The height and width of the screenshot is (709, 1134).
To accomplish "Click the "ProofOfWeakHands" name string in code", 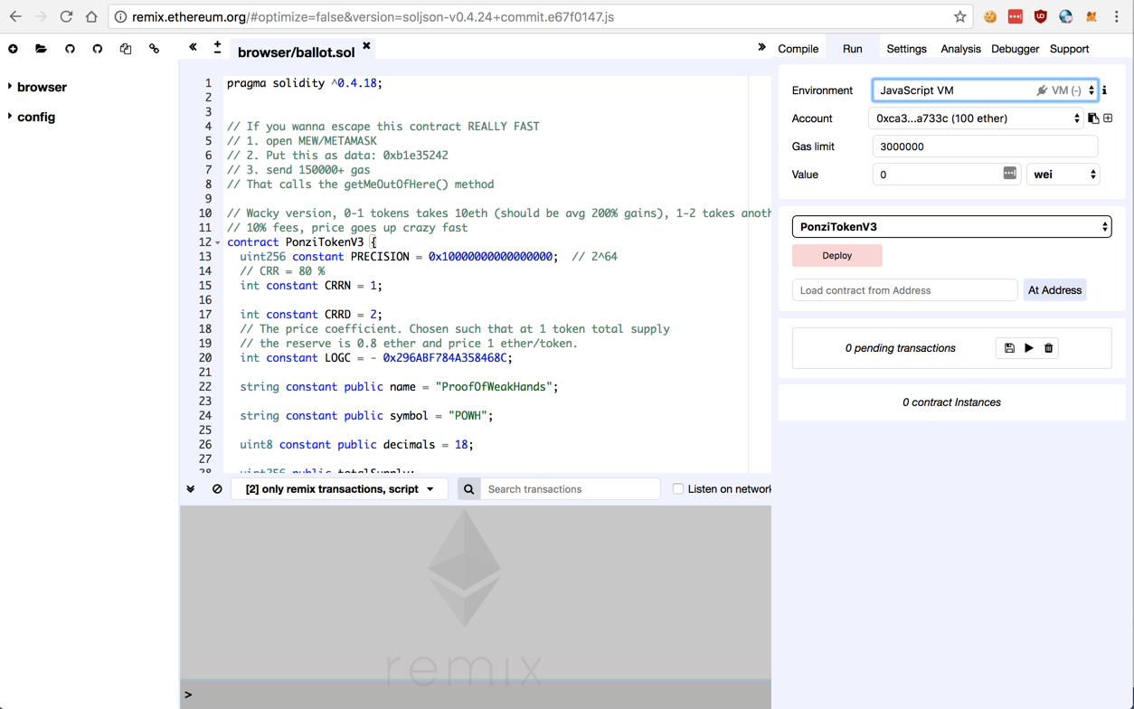I will point(494,387).
